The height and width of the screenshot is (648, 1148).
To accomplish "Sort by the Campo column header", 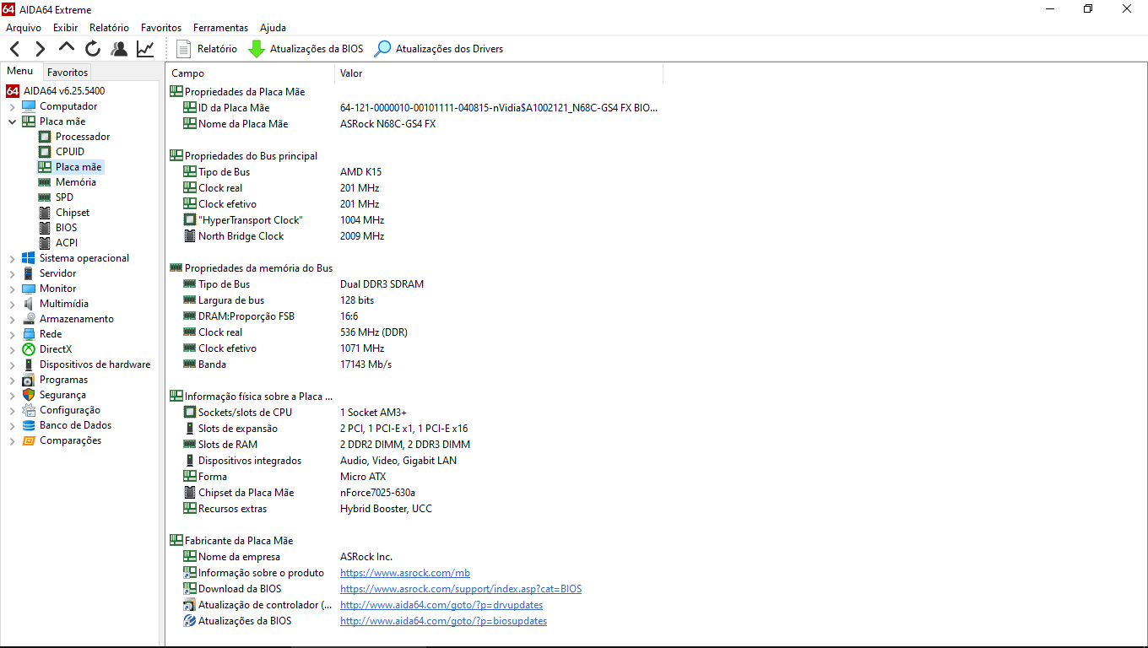I will tap(251, 73).
